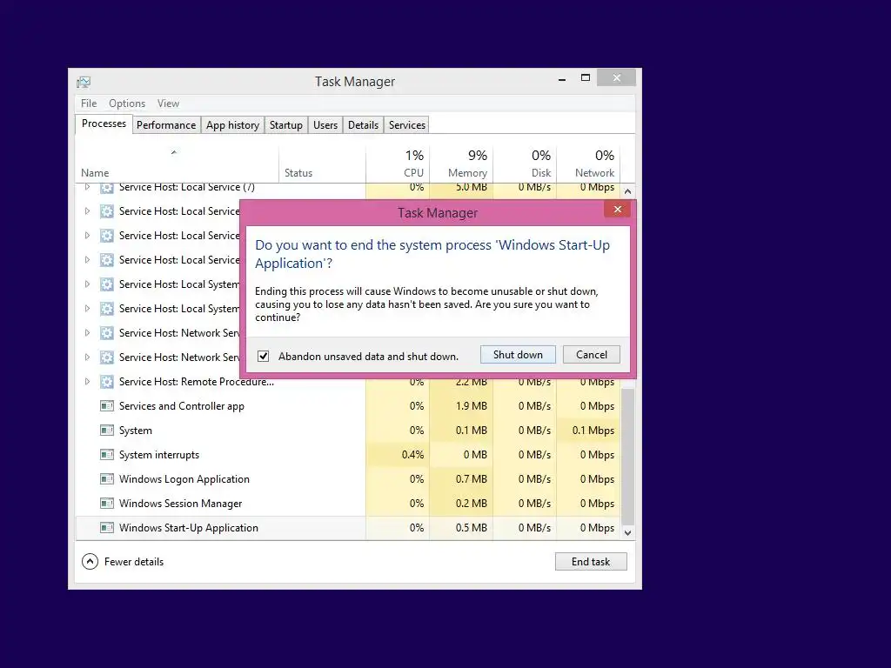Click the process list scrollbar up arrow

point(628,191)
